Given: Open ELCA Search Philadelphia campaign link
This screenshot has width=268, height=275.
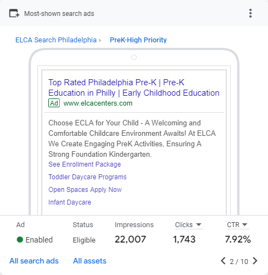Looking at the screenshot, I should (x=56, y=40).
